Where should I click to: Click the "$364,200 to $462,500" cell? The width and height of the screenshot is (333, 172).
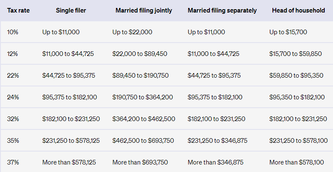click(143, 119)
